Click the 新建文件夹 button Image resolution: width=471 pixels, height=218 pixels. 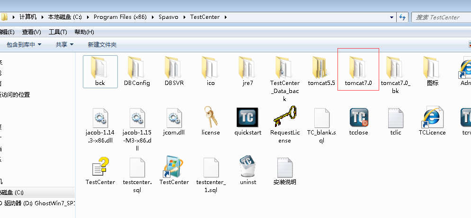(102, 44)
